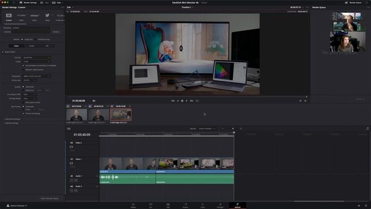
Task: Open the Resolution dropdown
Action: point(36,76)
